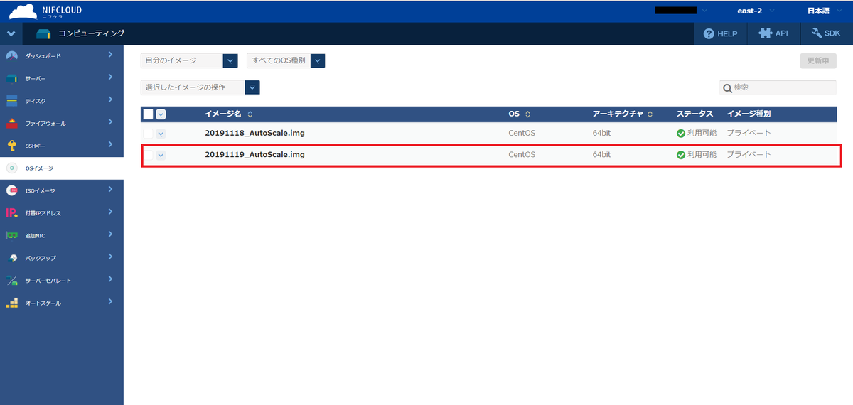853x405 pixels.
Task: Expand the 選択したイメージの操作 dropdown
Action: click(200, 87)
